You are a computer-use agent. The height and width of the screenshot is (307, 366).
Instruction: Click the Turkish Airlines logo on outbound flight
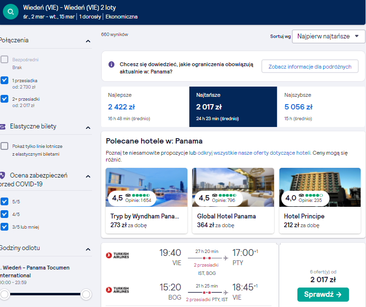[117, 255]
